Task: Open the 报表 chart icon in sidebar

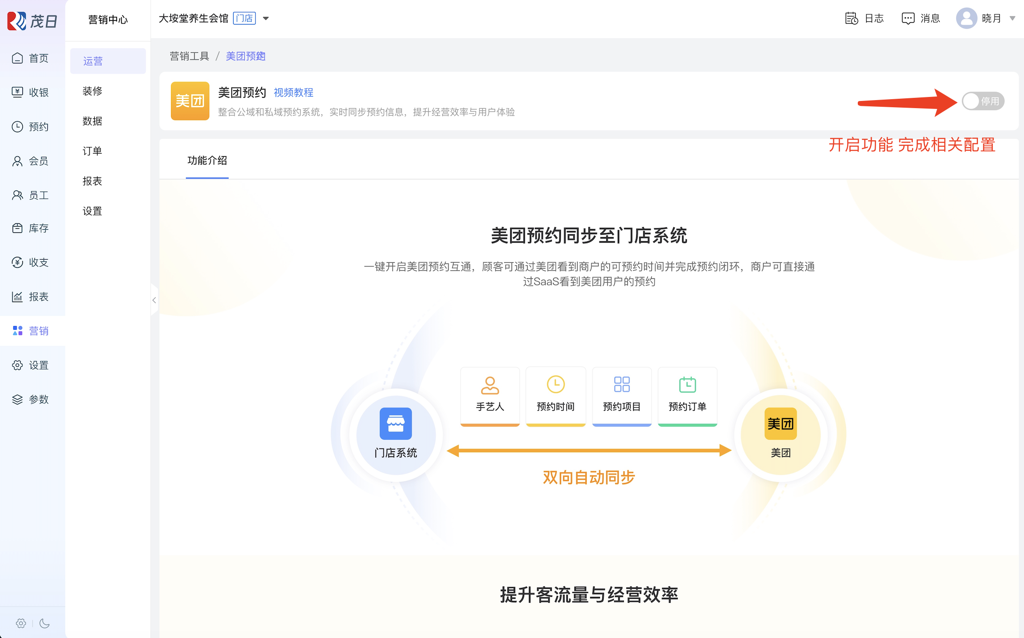Action: coord(17,297)
